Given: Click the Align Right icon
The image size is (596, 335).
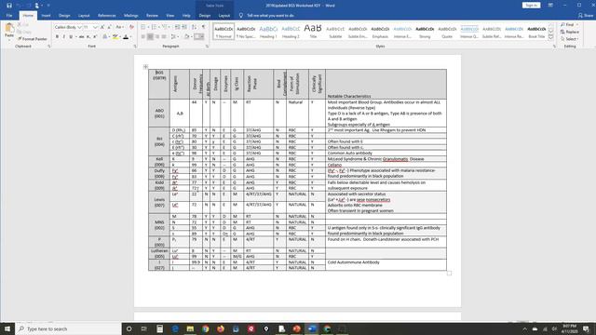Looking at the screenshot, I should 157,37.
